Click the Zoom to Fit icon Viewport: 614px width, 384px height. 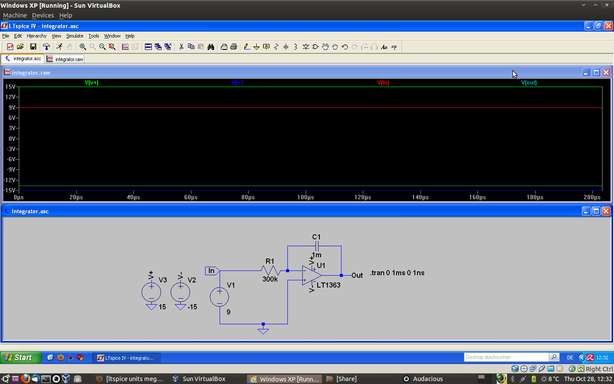tap(112, 47)
